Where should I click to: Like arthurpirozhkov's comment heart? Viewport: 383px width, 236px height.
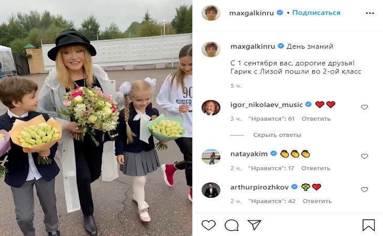[365, 190]
